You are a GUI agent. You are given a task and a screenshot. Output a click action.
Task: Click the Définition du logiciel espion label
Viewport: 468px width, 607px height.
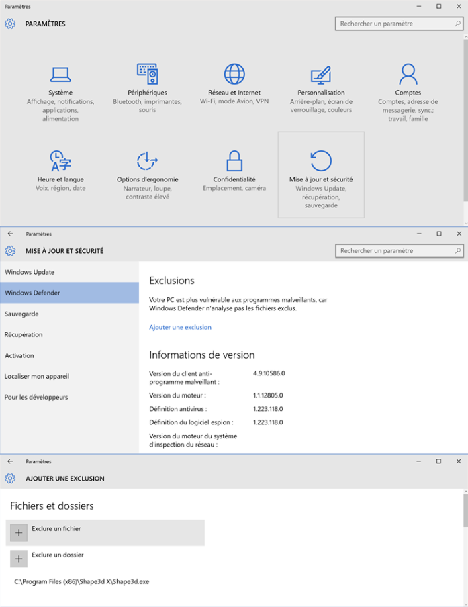pyautogui.click(x=191, y=422)
